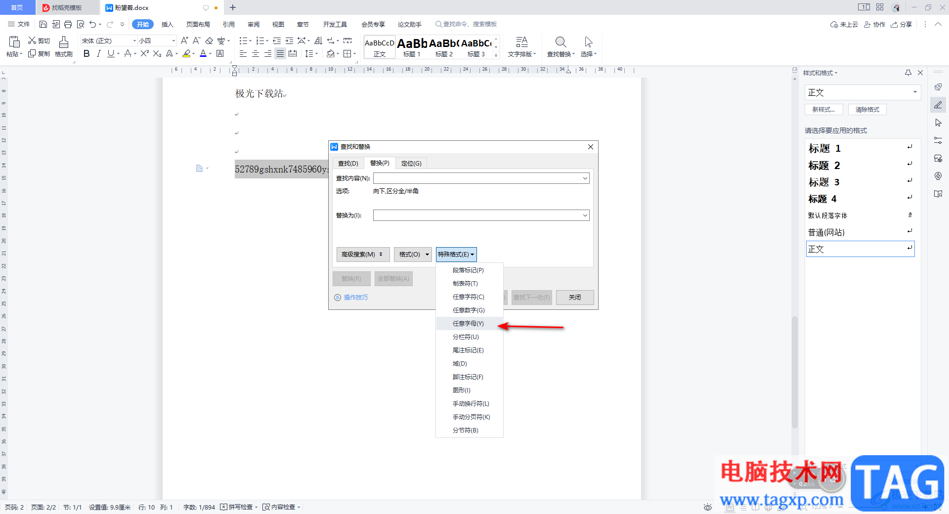This screenshot has width=949, height=514.
Task: Apply font color red A
Action: coord(203,53)
